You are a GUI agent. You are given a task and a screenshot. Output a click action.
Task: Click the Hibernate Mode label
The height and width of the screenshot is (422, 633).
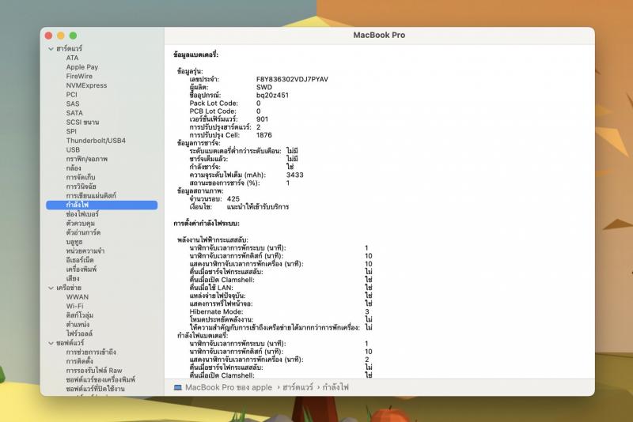[x=216, y=311]
